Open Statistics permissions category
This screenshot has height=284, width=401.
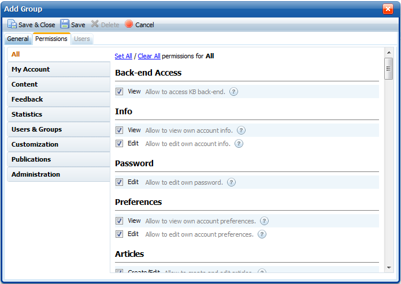point(58,114)
